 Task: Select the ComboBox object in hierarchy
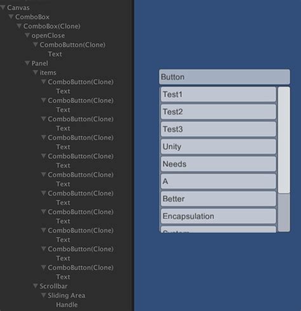pyautogui.click(x=32, y=17)
